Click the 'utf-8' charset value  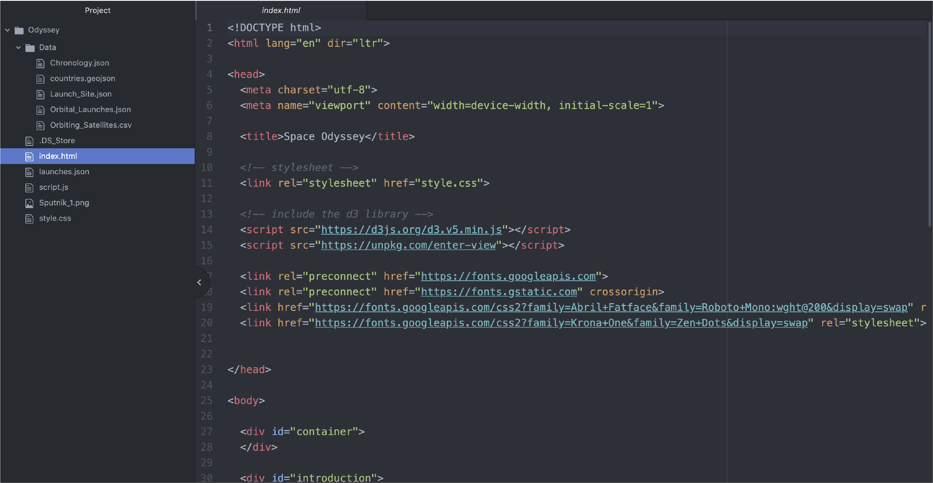[349, 90]
